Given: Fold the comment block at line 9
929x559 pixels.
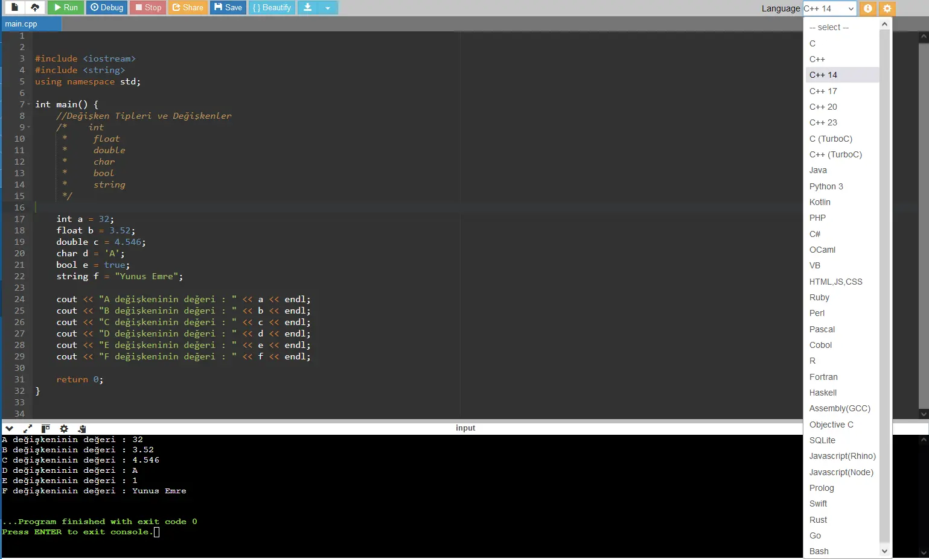Looking at the screenshot, I should (28, 127).
